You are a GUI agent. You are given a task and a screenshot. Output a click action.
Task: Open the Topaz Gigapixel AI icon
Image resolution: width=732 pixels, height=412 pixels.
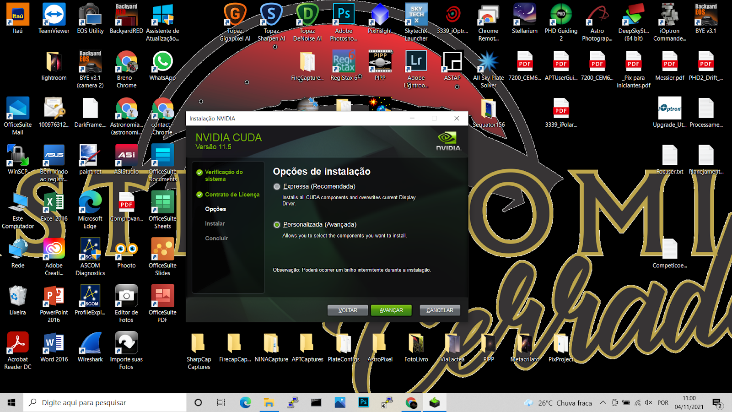point(235,22)
